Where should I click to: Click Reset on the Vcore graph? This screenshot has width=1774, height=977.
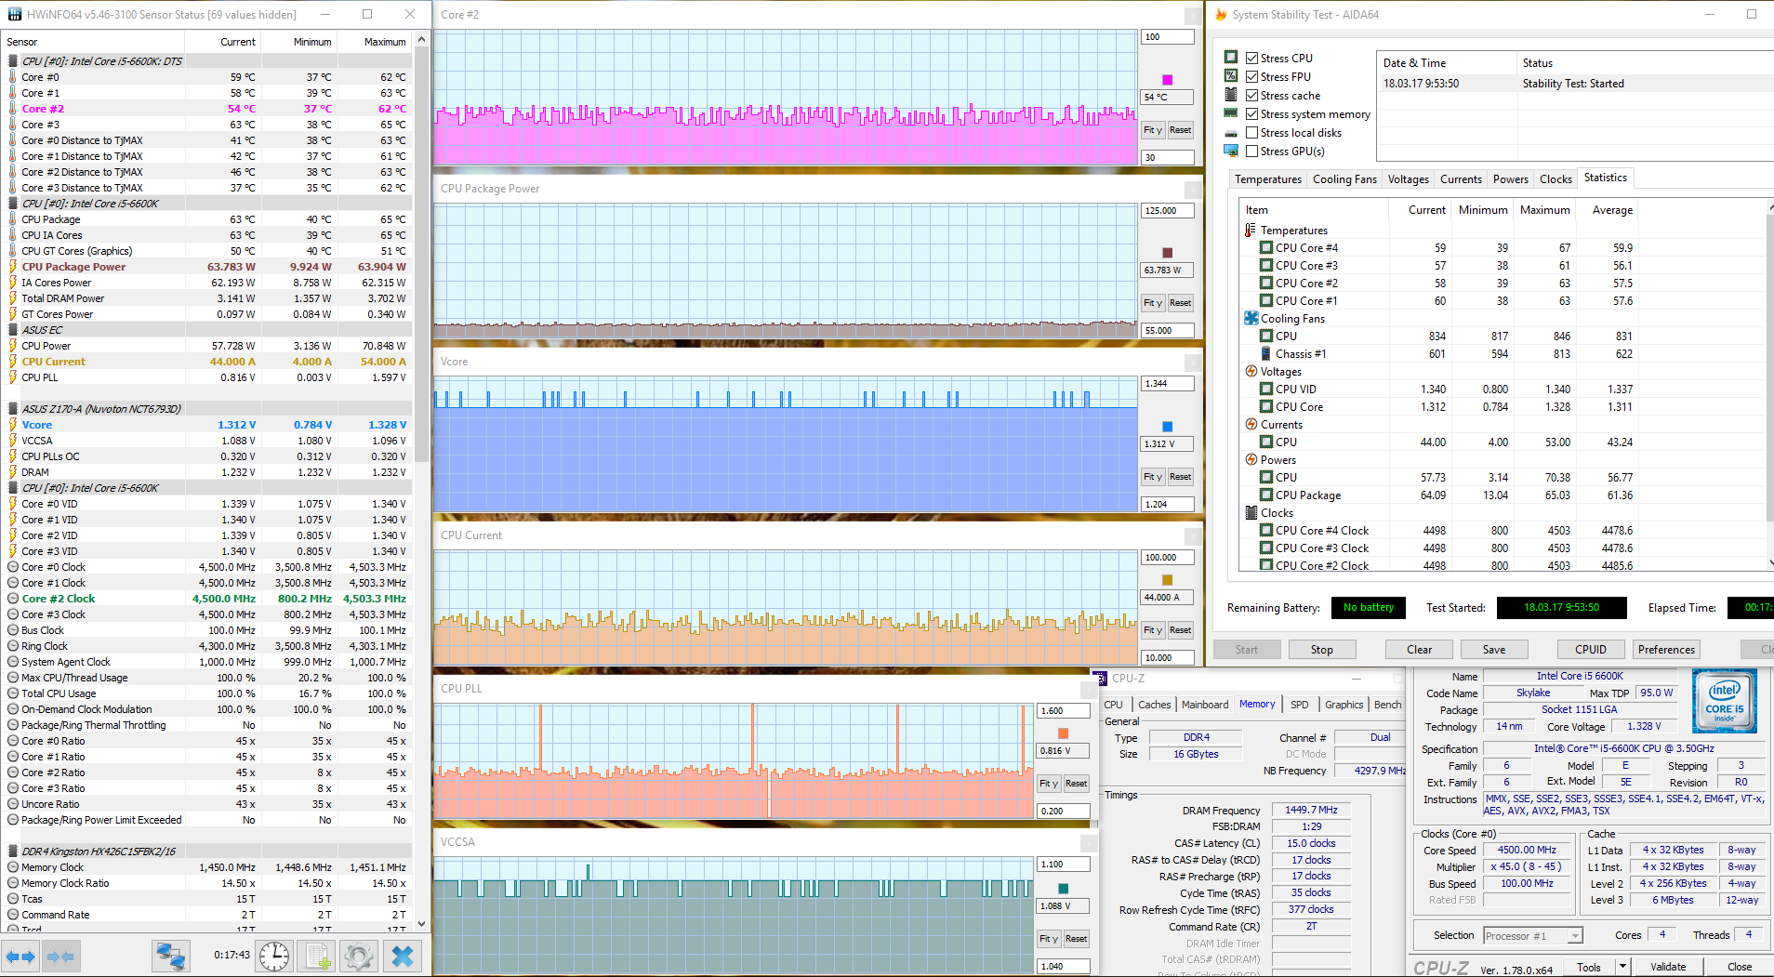pyautogui.click(x=1180, y=477)
